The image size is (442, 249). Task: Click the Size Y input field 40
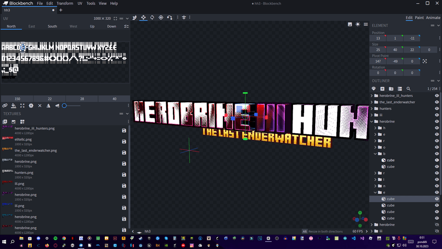coord(395,50)
